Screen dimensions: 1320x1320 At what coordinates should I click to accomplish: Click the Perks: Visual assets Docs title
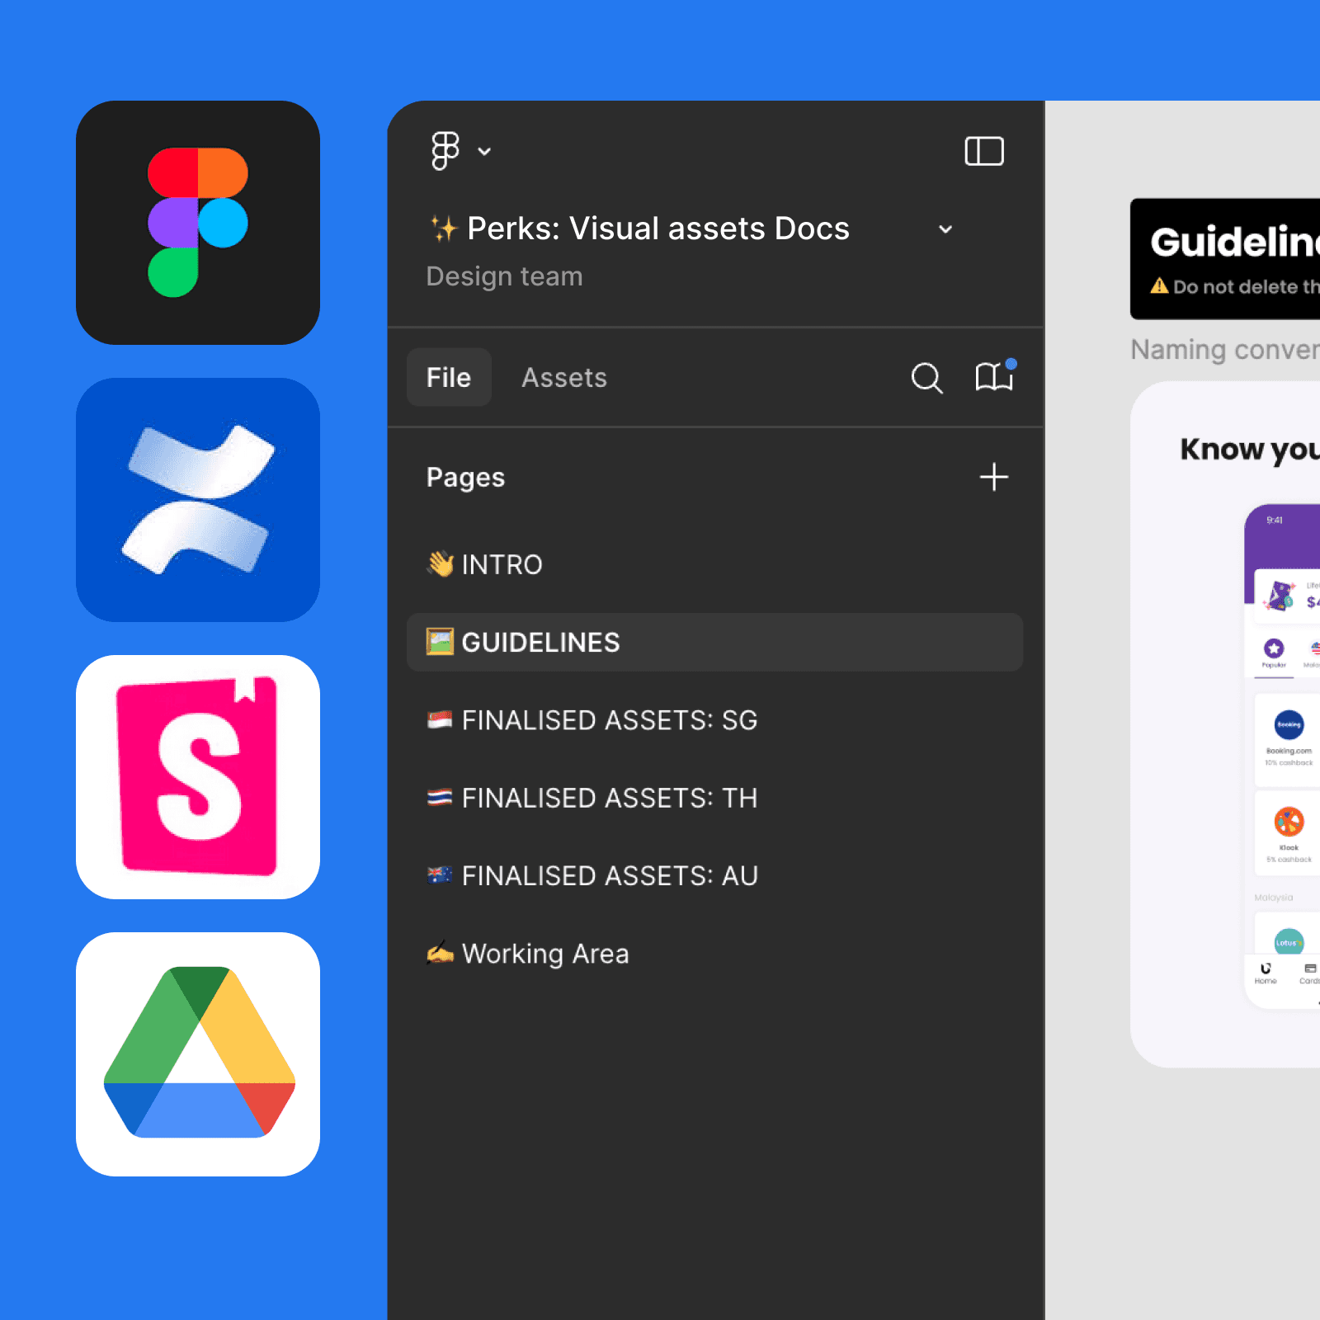point(658,229)
